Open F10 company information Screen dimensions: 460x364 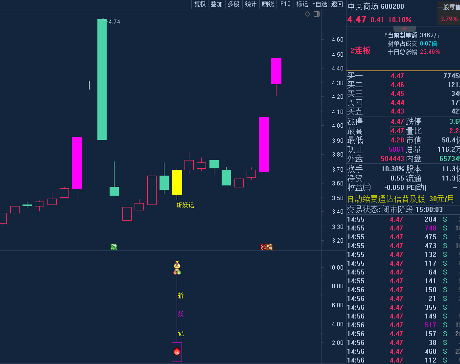coord(285,4)
